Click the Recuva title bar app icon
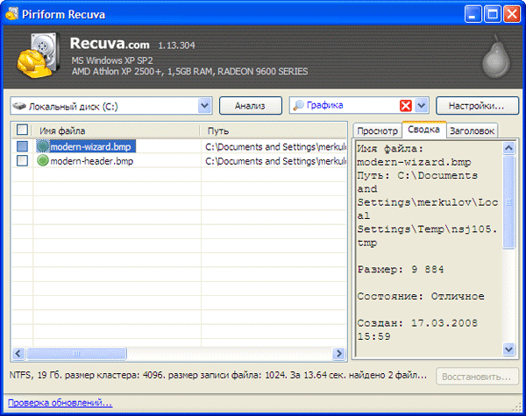Viewport: 526px width, 416px height. pyautogui.click(x=11, y=14)
